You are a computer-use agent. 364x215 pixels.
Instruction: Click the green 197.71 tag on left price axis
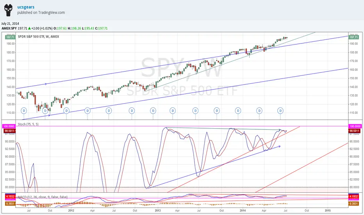(x=10, y=37)
